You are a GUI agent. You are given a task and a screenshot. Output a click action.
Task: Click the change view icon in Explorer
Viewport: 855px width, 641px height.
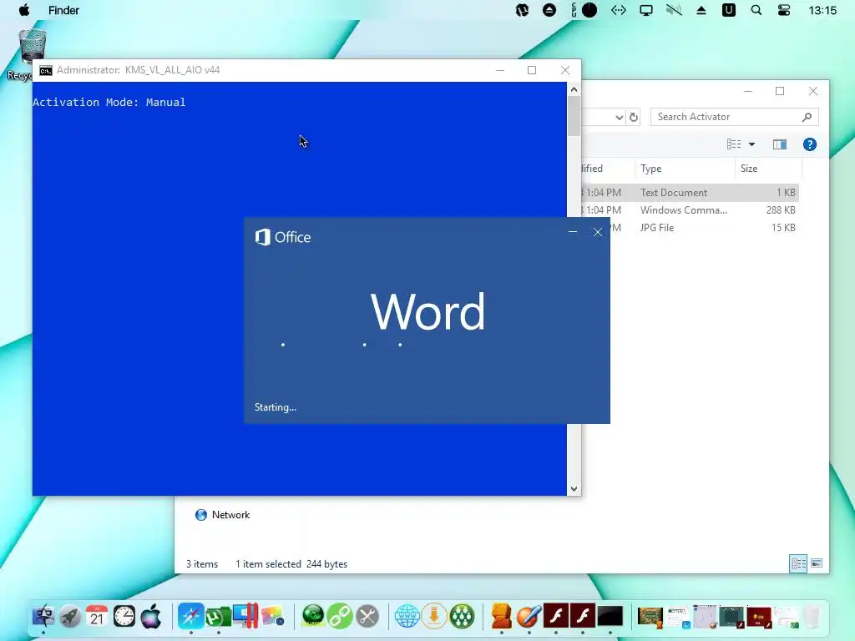point(734,144)
